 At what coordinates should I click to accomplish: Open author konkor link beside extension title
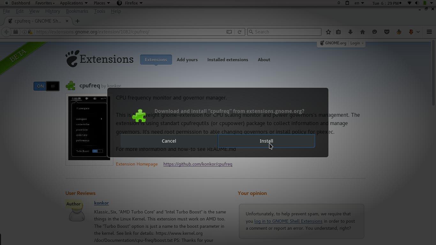coord(114,86)
